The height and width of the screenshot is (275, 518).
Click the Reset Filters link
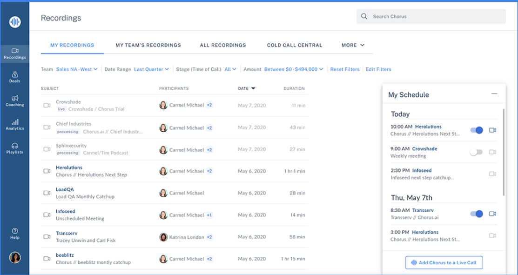(x=344, y=69)
